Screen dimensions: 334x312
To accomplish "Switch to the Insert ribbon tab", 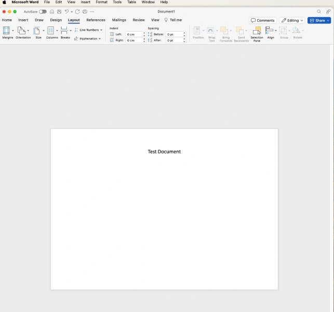I will point(23,20).
